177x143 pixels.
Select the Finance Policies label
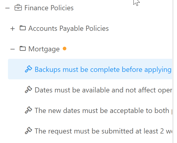[49, 8]
